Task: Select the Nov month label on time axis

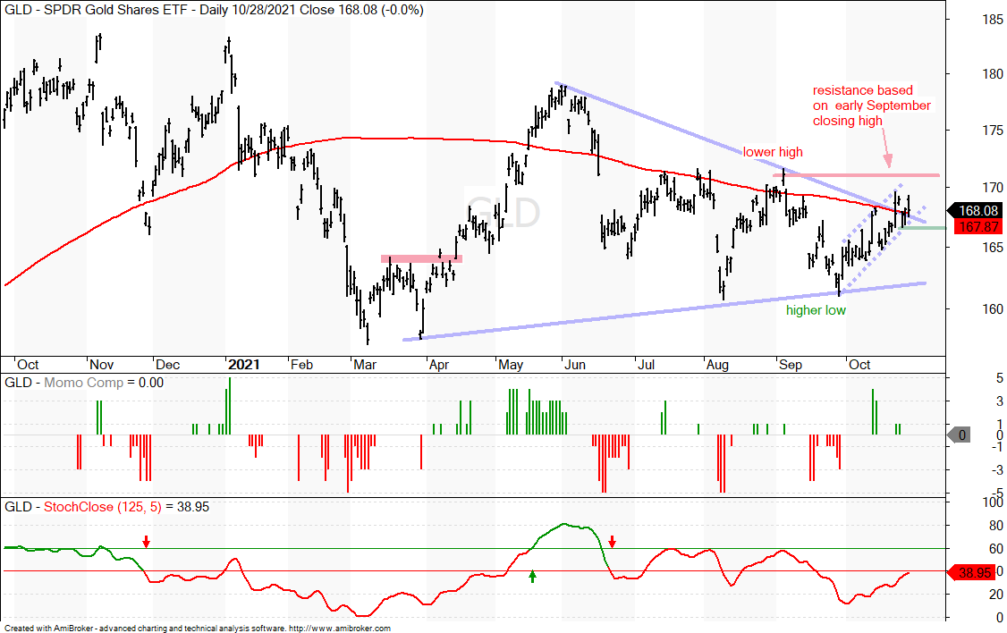Action: coord(101,365)
